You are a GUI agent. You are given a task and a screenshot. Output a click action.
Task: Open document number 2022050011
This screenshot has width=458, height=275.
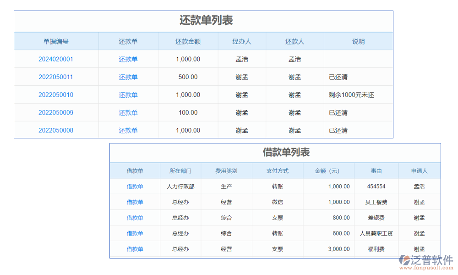tap(56, 77)
